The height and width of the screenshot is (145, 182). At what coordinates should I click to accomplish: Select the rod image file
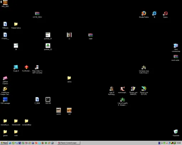tap(69, 110)
